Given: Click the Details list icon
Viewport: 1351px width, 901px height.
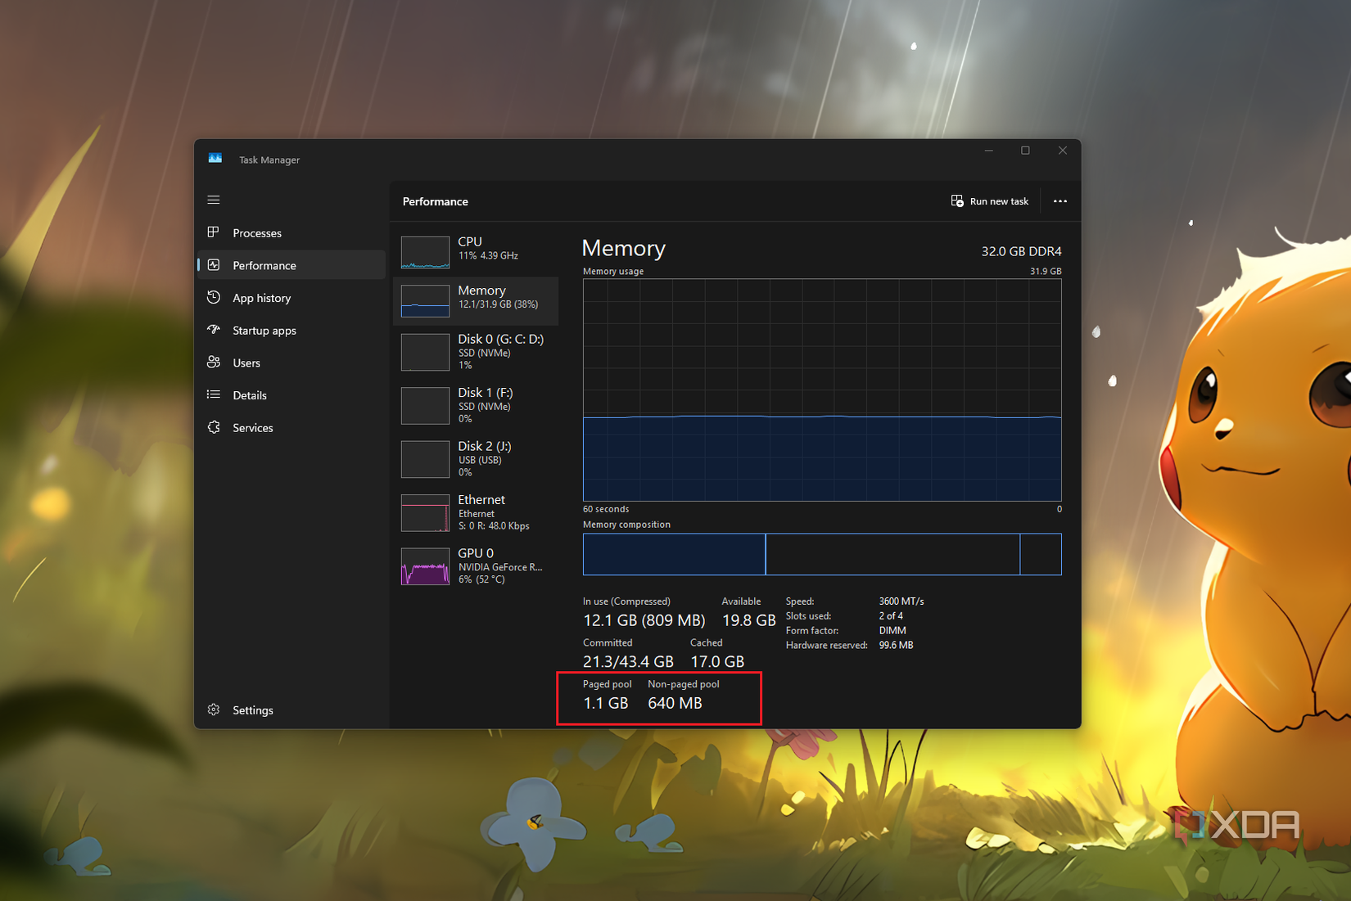Looking at the screenshot, I should tap(214, 394).
